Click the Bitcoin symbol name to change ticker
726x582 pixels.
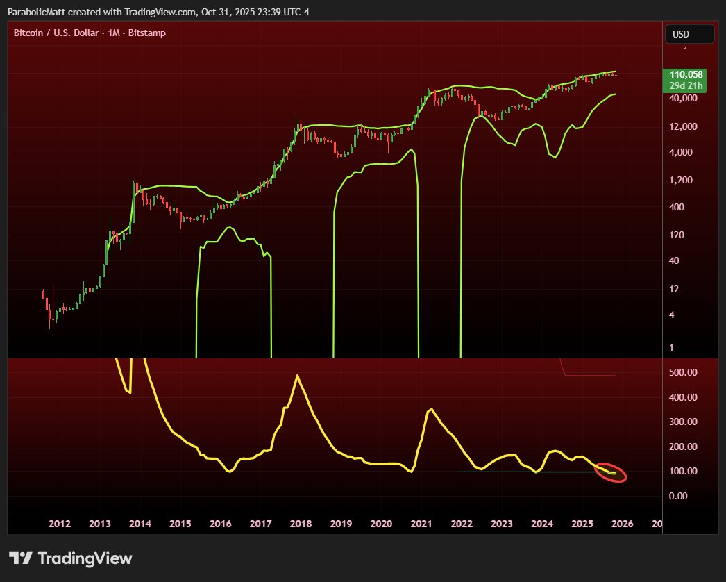pos(28,33)
